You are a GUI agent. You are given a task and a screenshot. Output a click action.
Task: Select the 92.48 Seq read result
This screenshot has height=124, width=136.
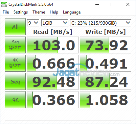(x=53, y=81)
